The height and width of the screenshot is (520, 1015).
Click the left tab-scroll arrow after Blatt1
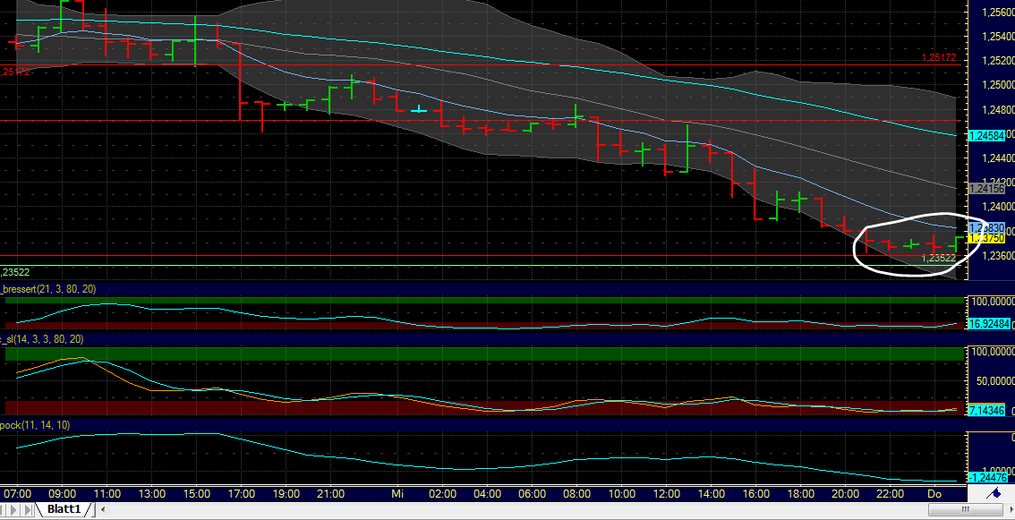pos(103,509)
